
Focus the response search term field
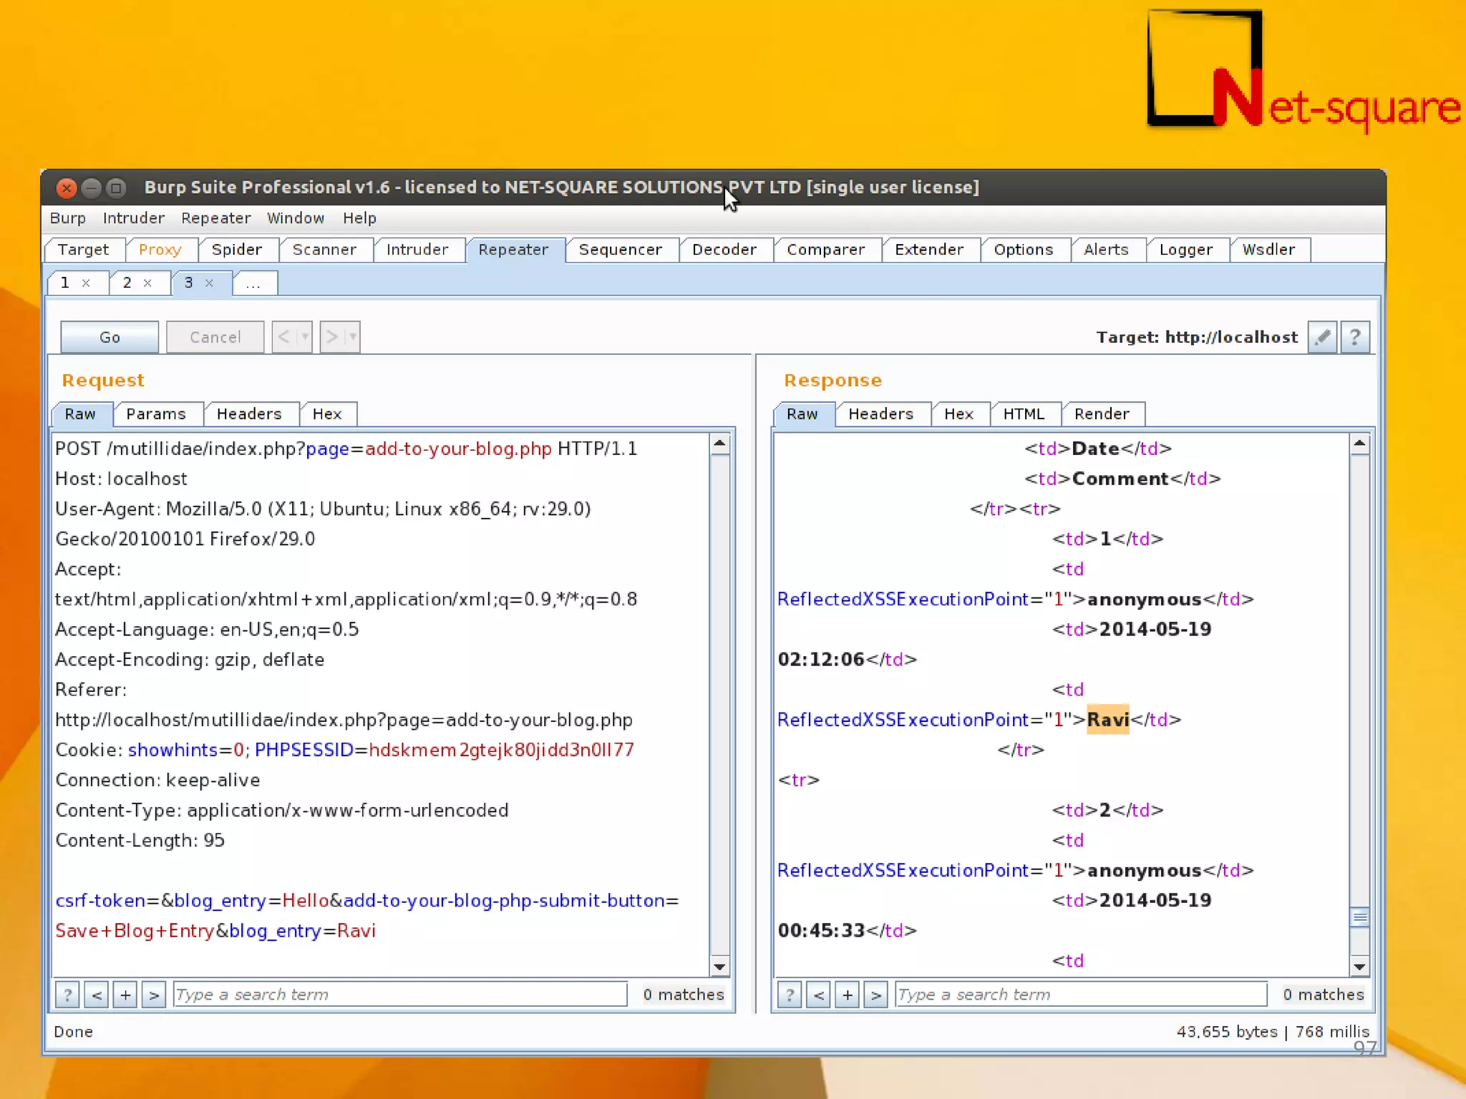coord(1079,995)
